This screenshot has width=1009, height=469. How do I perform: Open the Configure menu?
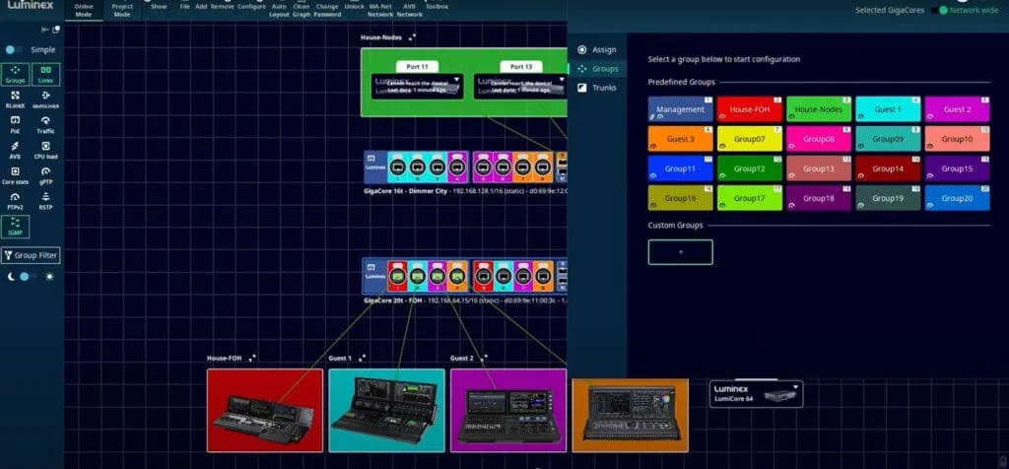tap(251, 7)
